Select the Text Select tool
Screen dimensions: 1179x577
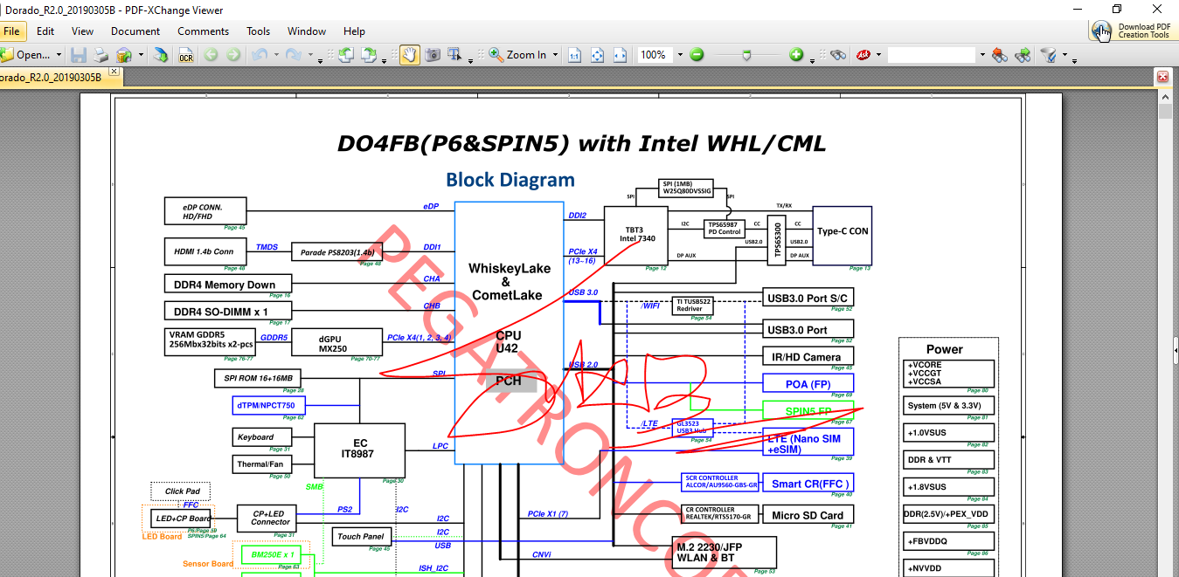pos(455,54)
